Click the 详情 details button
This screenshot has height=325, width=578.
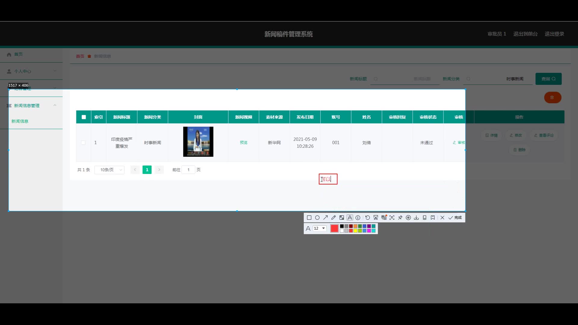point(491,135)
